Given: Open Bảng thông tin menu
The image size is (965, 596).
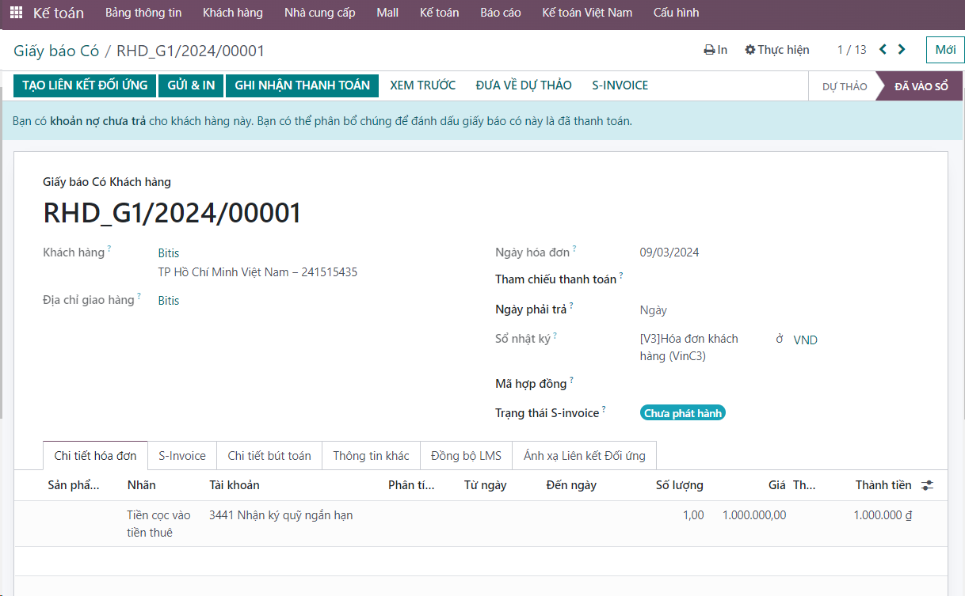Looking at the screenshot, I should pyautogui.click(x=143, y=13).
